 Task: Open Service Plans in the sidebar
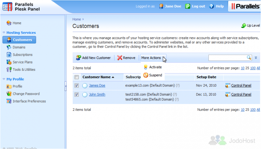click(23, 62)
